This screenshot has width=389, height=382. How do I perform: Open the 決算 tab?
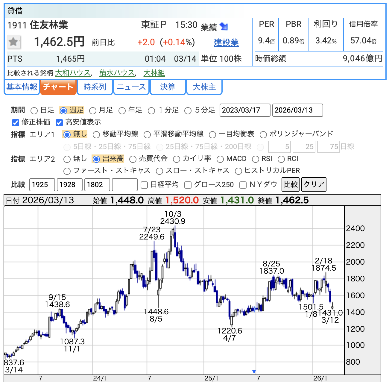(168, 87)
